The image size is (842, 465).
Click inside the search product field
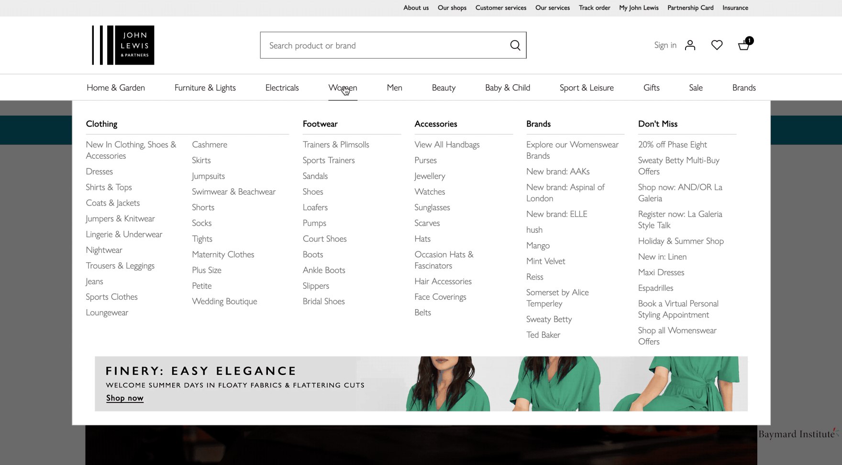click(383, 45)
